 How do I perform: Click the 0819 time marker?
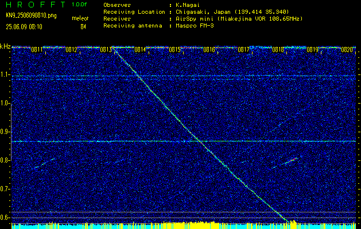(x=312, y=50)
